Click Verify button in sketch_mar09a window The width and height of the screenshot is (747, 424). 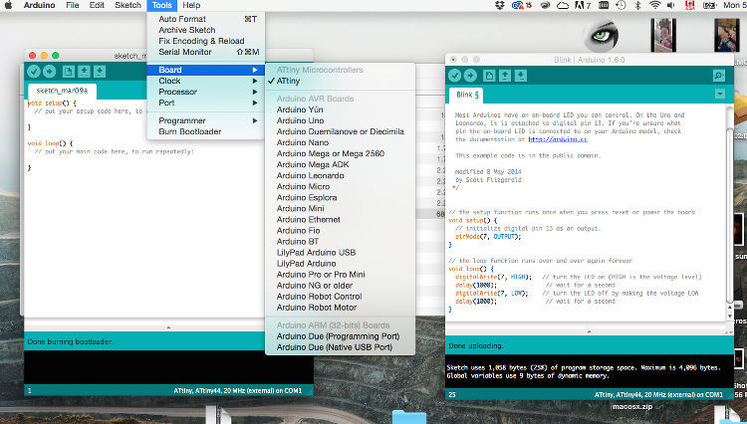[x=34, y=72]
